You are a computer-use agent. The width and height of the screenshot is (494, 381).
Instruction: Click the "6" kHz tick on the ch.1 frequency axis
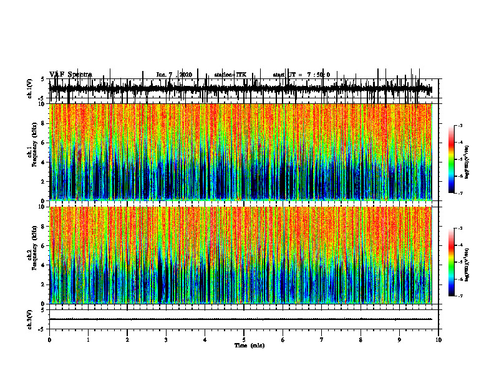click(x=43, y=143)
